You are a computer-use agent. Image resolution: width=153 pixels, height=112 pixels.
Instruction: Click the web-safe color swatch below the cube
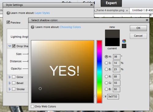click(124, 46)
